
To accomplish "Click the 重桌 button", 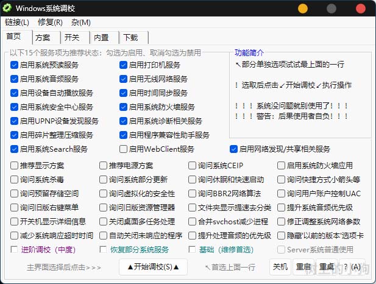I will coord(327,267).
